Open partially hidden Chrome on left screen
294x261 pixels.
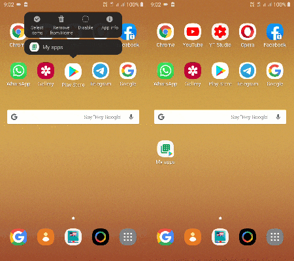point(17,32)
